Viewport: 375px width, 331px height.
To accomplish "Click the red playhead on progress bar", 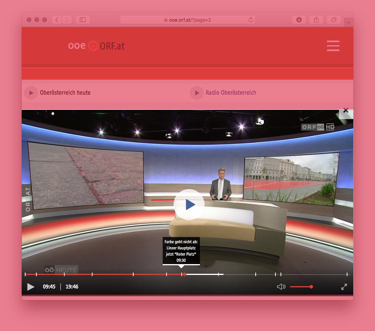I will coord(184,274).
